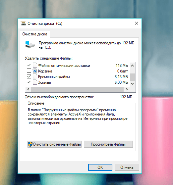
Task: Click the Disk Cleanup title bar icon
Action: 23,23
